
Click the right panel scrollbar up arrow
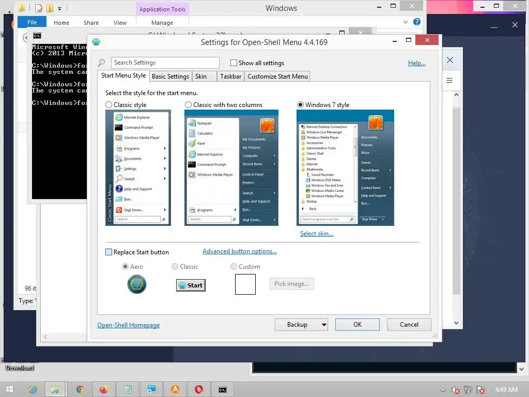coord(456,95)
